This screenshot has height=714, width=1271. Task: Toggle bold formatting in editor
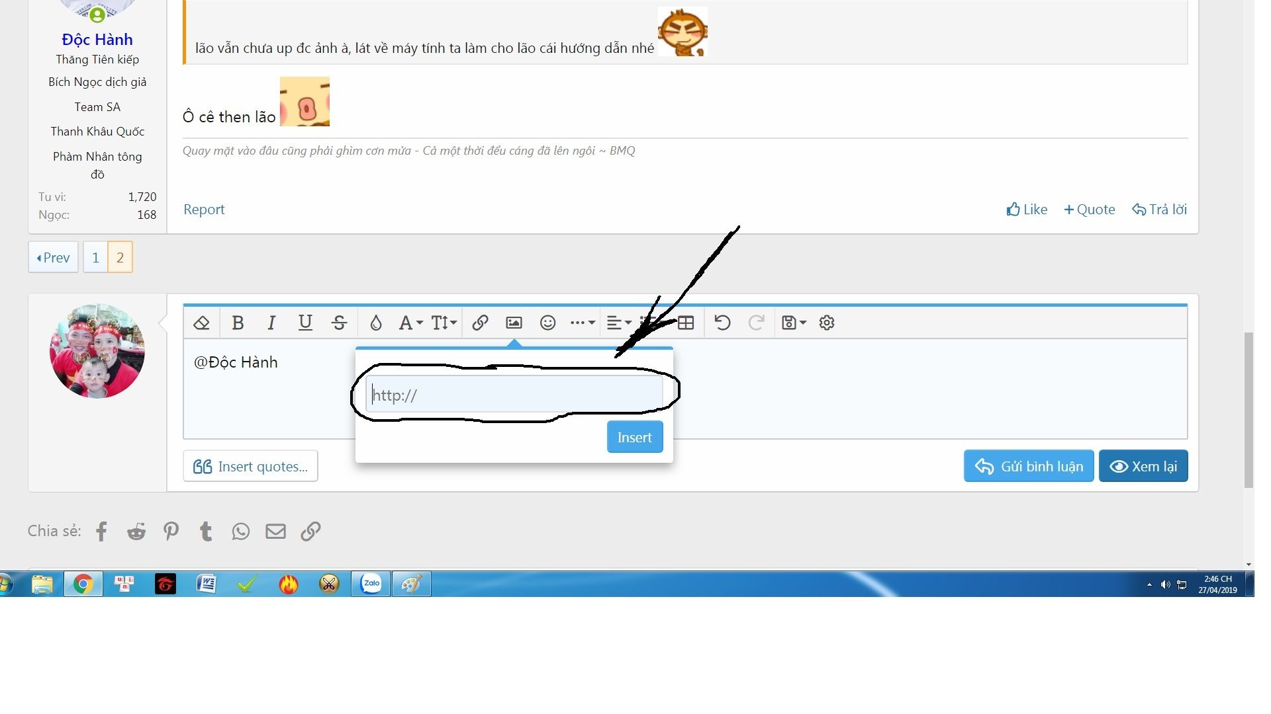pyautogui.click(x=238, y=323)
